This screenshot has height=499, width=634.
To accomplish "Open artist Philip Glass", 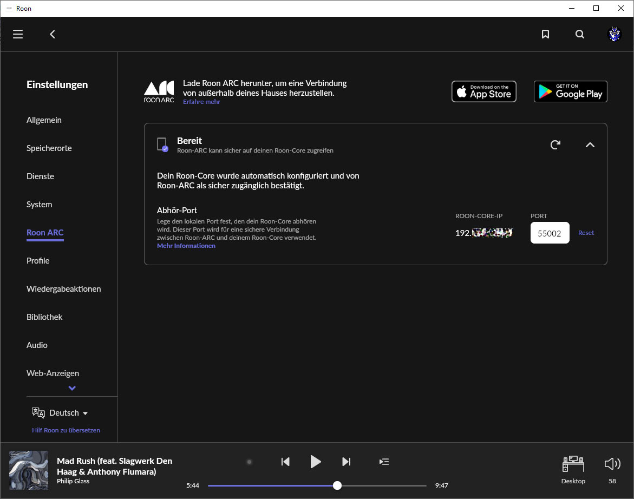I will [x=73, y=481].
